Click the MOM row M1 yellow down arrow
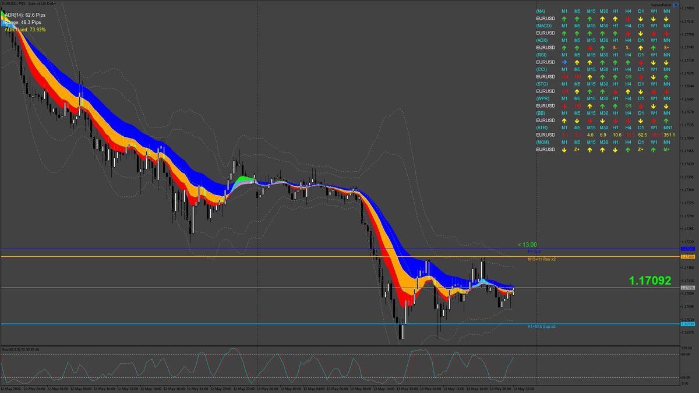The height and width of the screenshot is (393, 699). (x=564, y=149)
